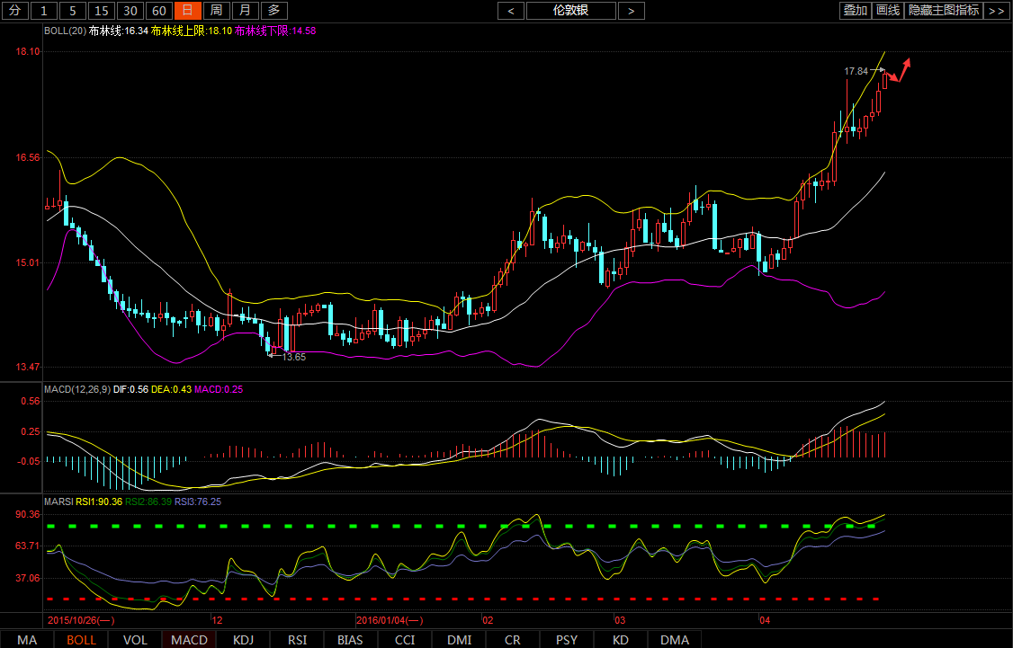Switch to the 分 time-sharing view
The width and height of the screenshot is (1013, 648).
point(14,11)
